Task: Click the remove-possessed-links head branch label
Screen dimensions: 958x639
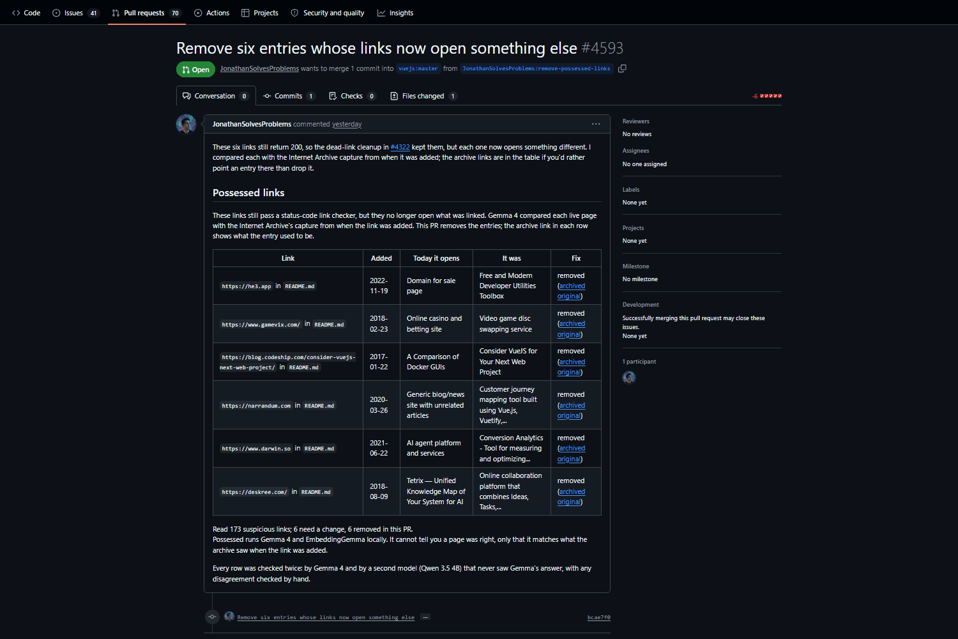Action: tap(536, 68)
